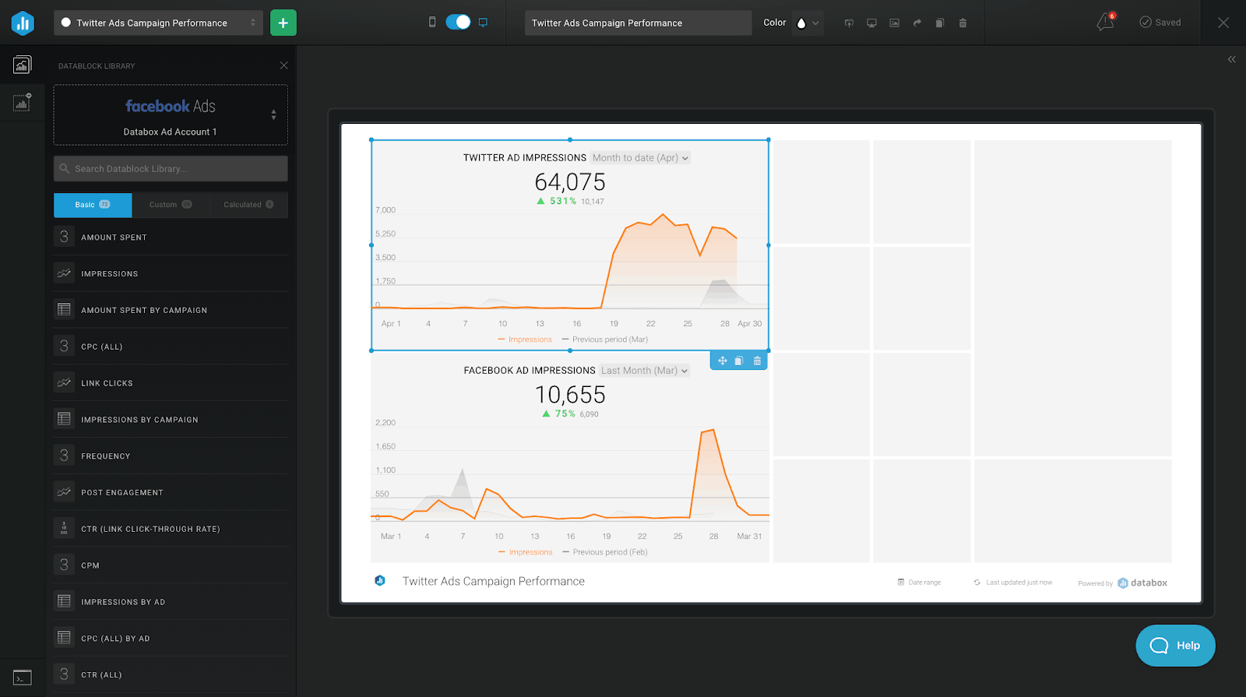Click the Powered by databox link
1246x697 pixels.
click(1122, 583)
